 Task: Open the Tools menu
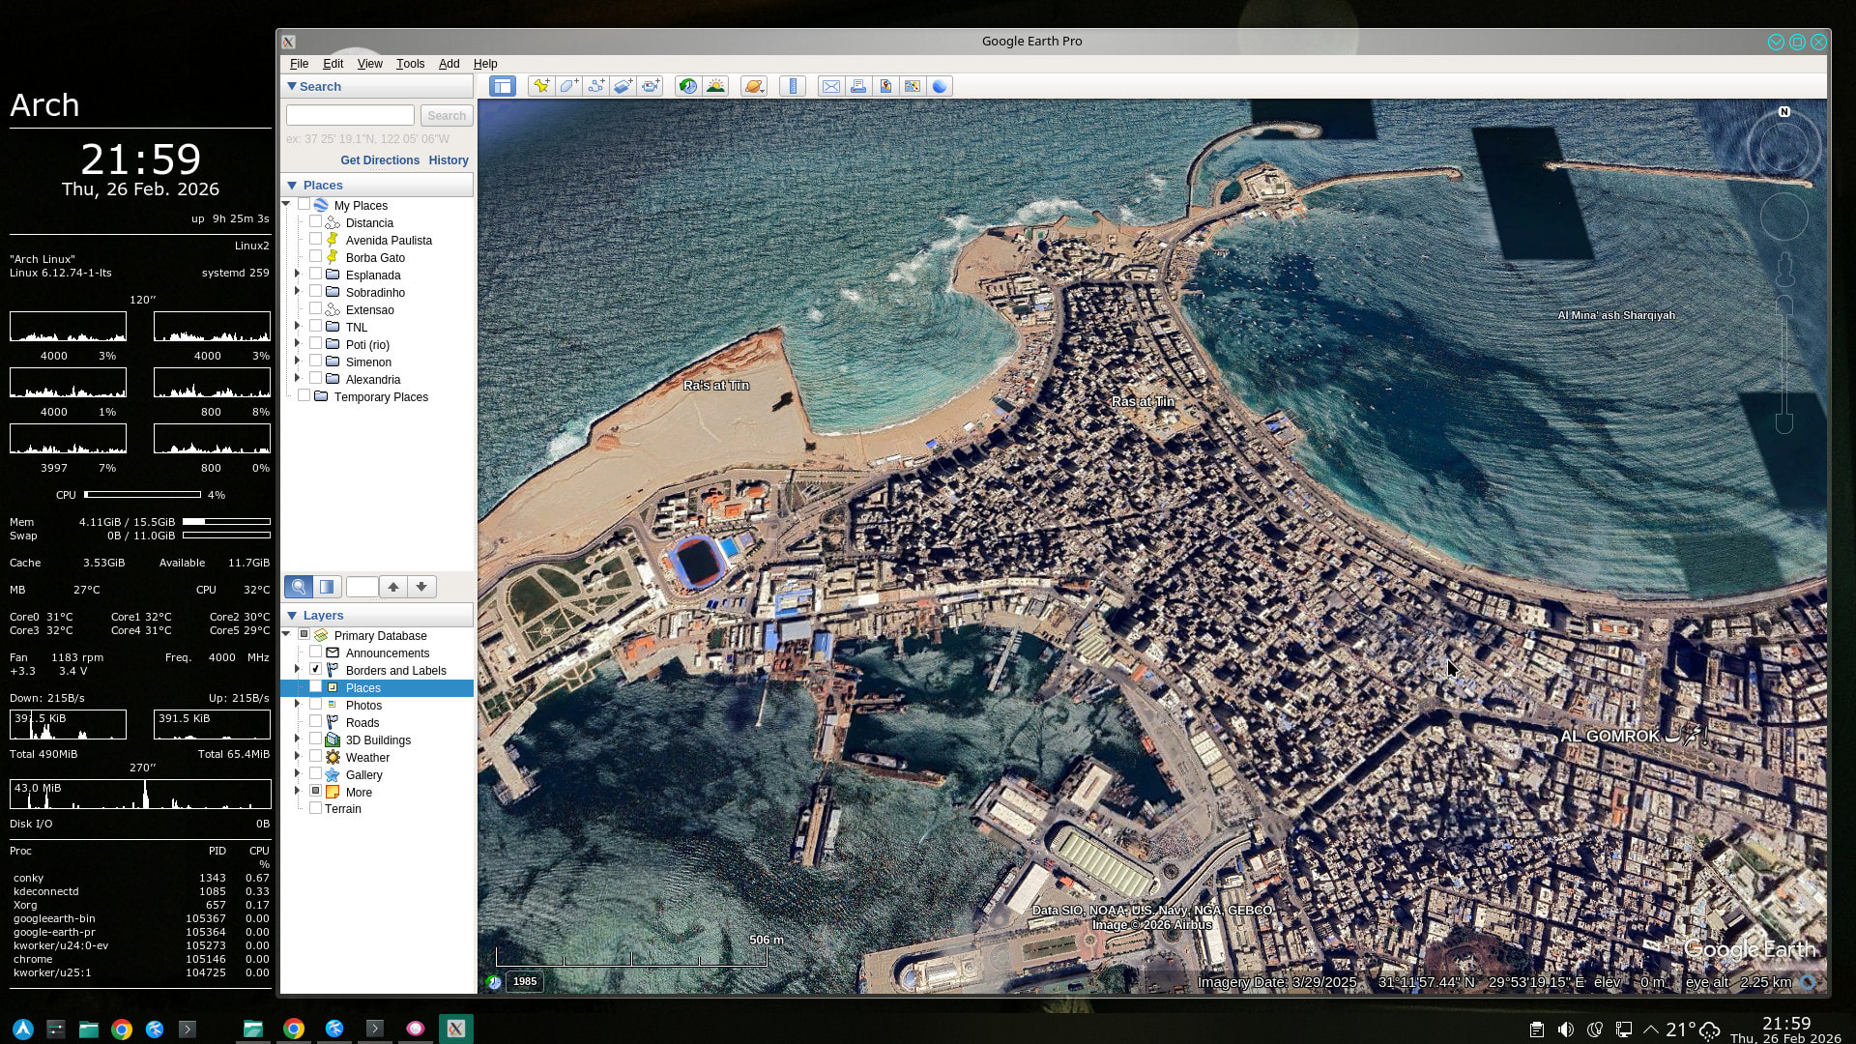[410, 64]
